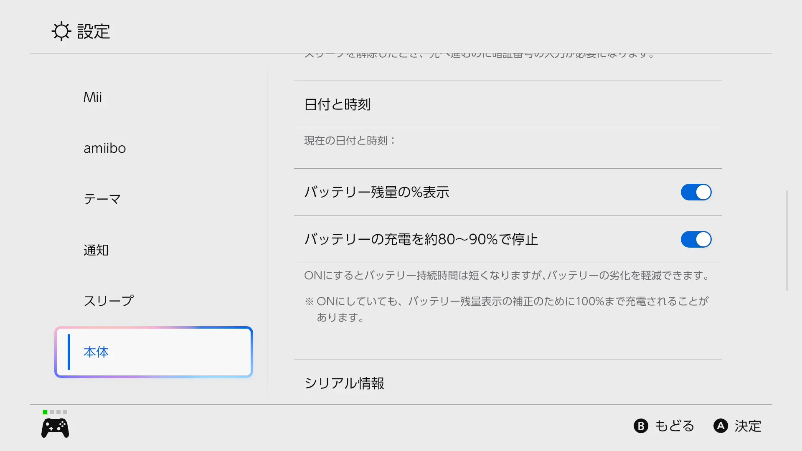Go to 通知 settings category
802x451 pixels.
96,250
